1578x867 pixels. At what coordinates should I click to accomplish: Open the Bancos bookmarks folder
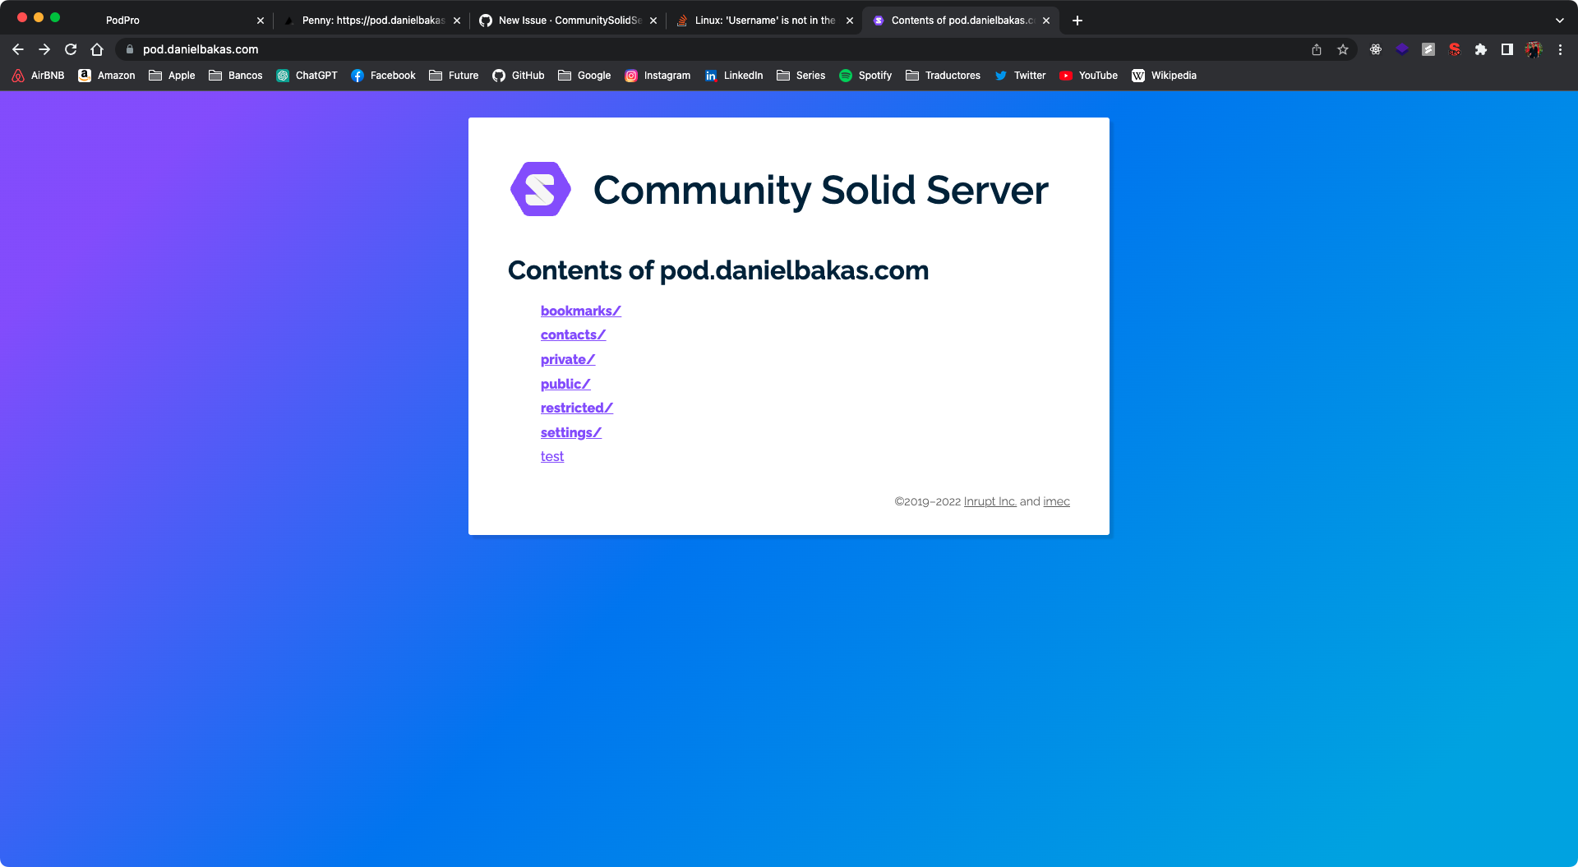236,76
